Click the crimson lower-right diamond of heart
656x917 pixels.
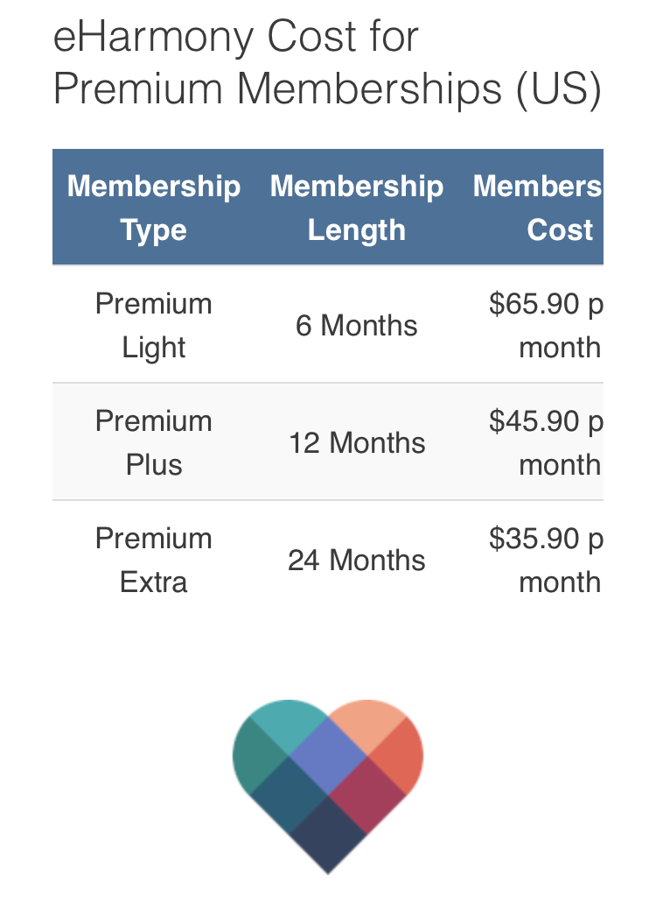[366, 795]
